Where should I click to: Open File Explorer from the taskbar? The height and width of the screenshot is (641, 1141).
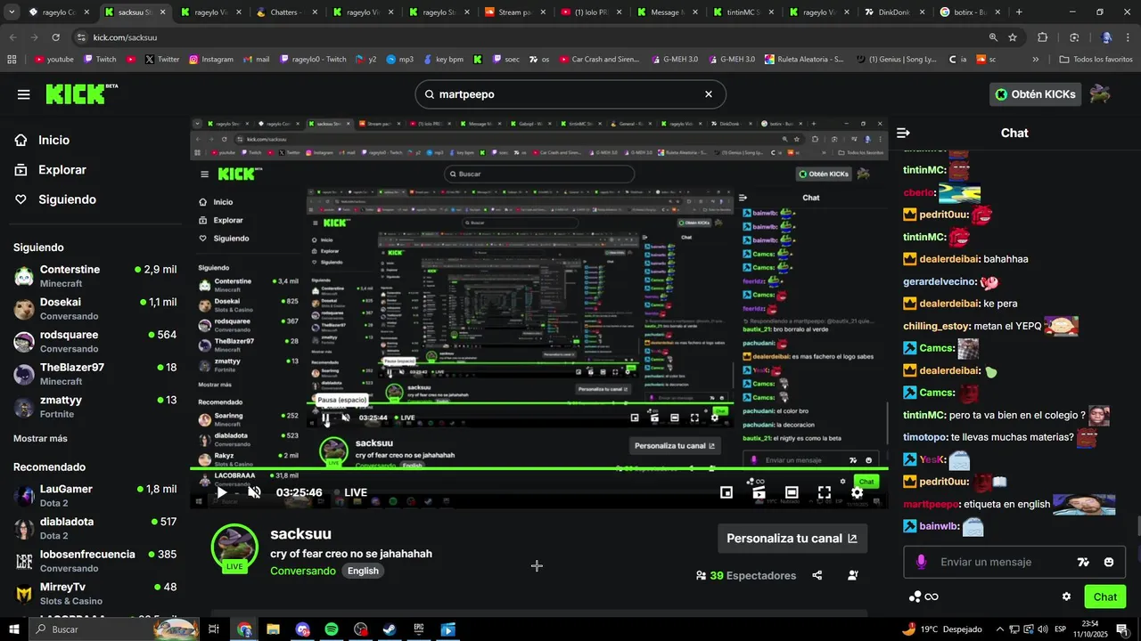pyautogui.click(x=273, y=629)
